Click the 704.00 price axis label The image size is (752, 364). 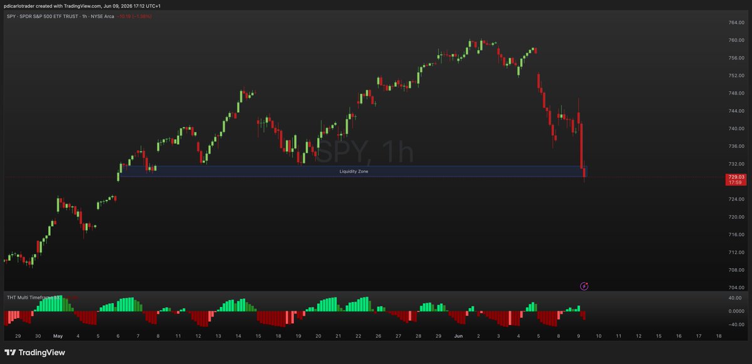point(736,288)
